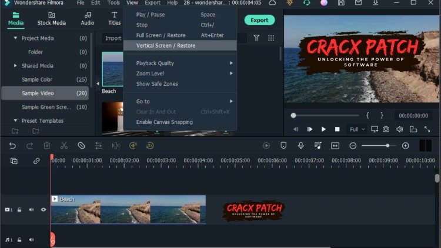Click the add new folder icon

(x=15, y=130)
